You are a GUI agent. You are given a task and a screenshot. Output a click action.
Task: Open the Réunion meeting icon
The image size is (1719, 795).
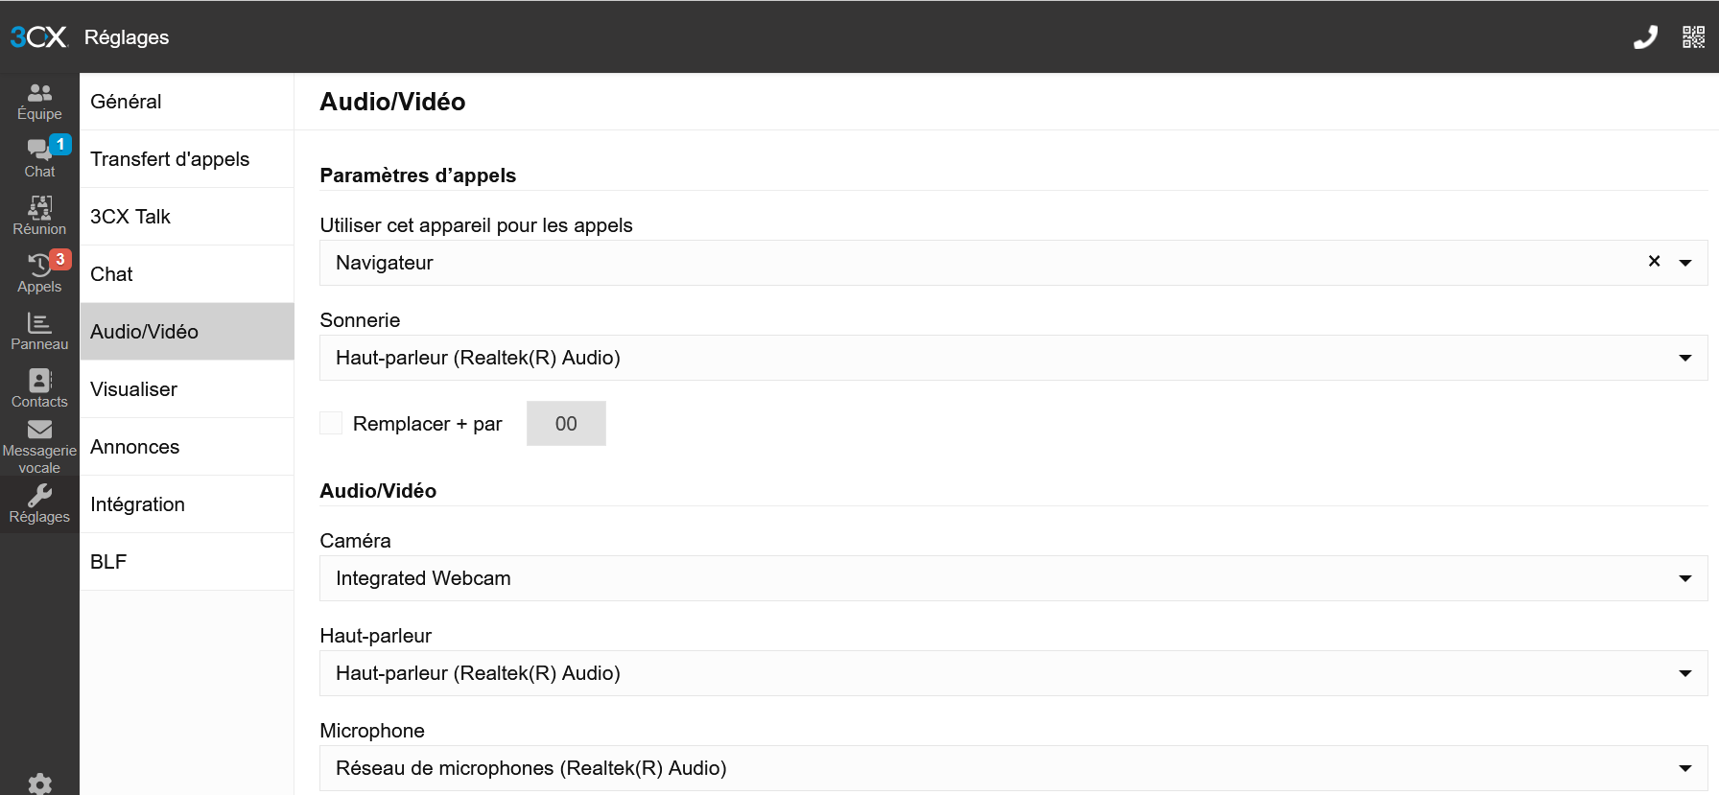pos(39,216)
